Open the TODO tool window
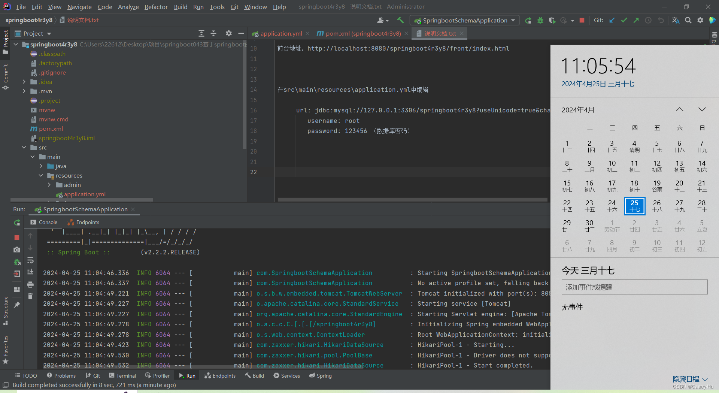The height and width of the screenshot is (393, 719). [x=26, y=375]
